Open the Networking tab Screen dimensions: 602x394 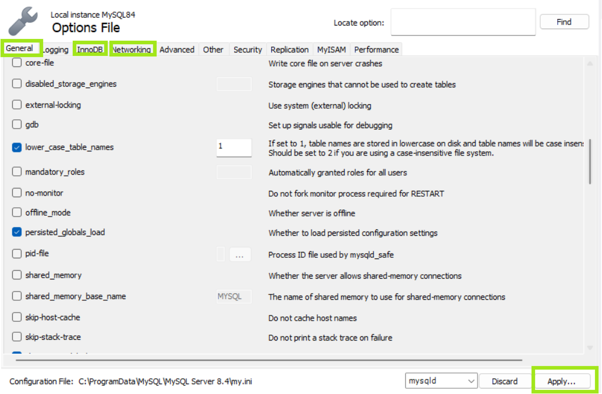click(132, 49)
